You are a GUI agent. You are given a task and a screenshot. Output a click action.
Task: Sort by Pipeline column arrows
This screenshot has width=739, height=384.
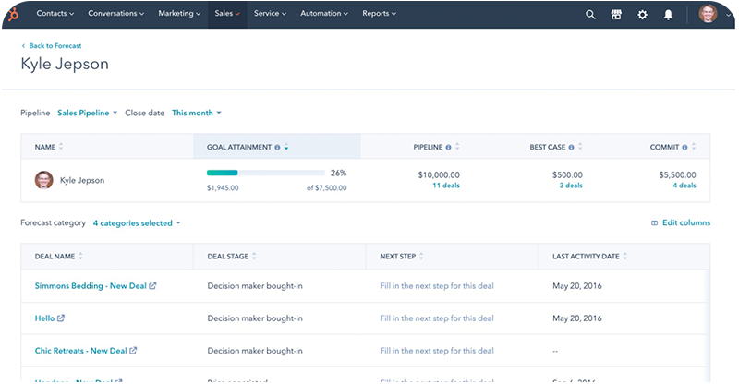[x=457, y=147]
